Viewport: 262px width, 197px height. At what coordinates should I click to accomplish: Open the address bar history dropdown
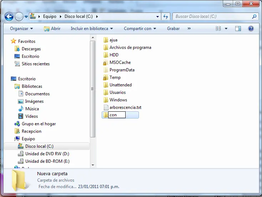click(157, 16)
